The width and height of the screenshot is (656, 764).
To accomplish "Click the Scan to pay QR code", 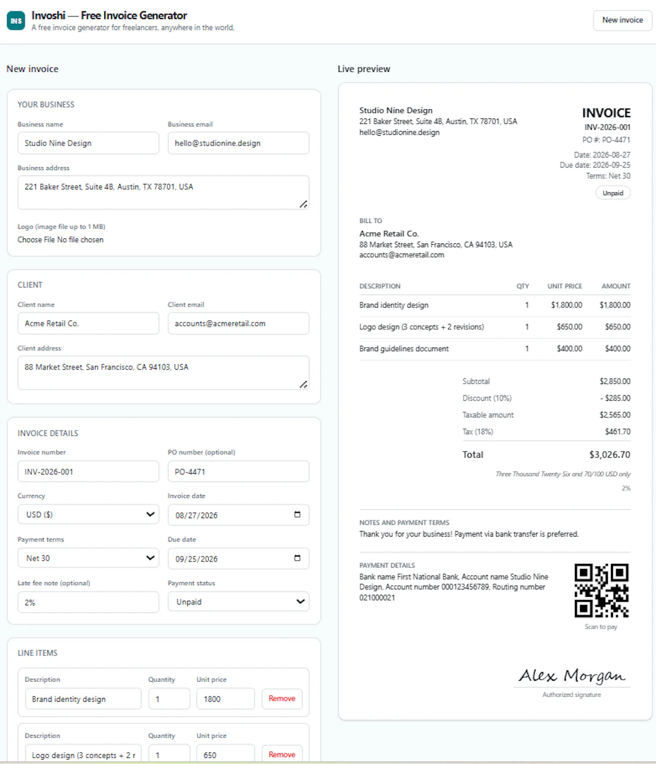I will [601, 591].
